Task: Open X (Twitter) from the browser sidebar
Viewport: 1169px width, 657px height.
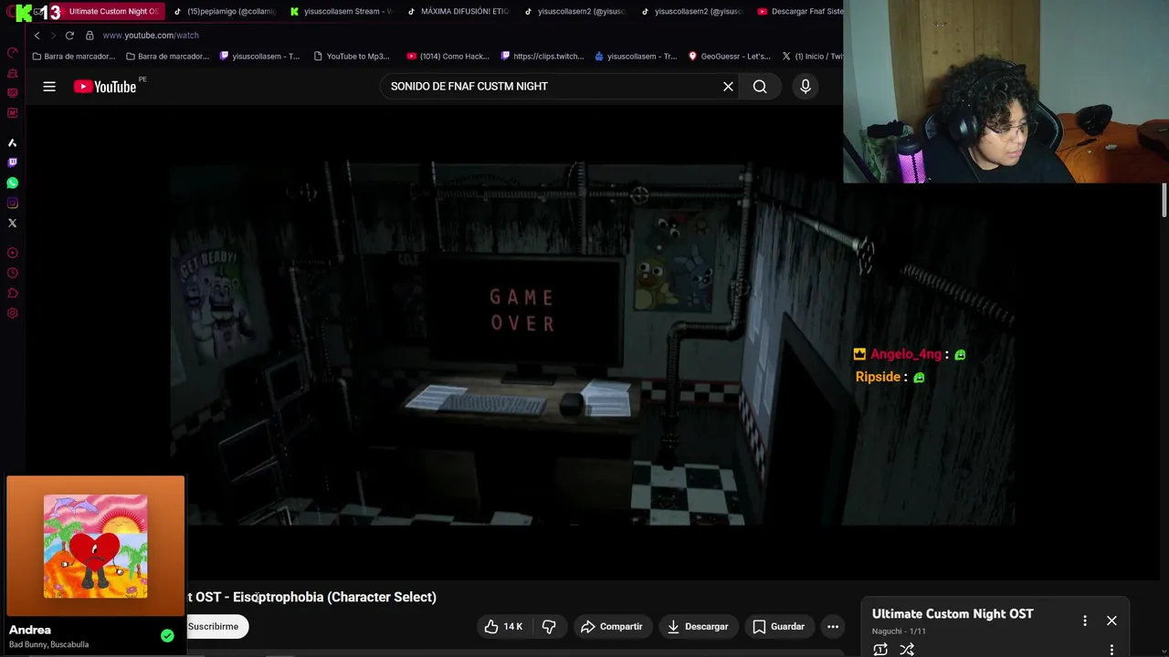Action: [x=12, y=223]
